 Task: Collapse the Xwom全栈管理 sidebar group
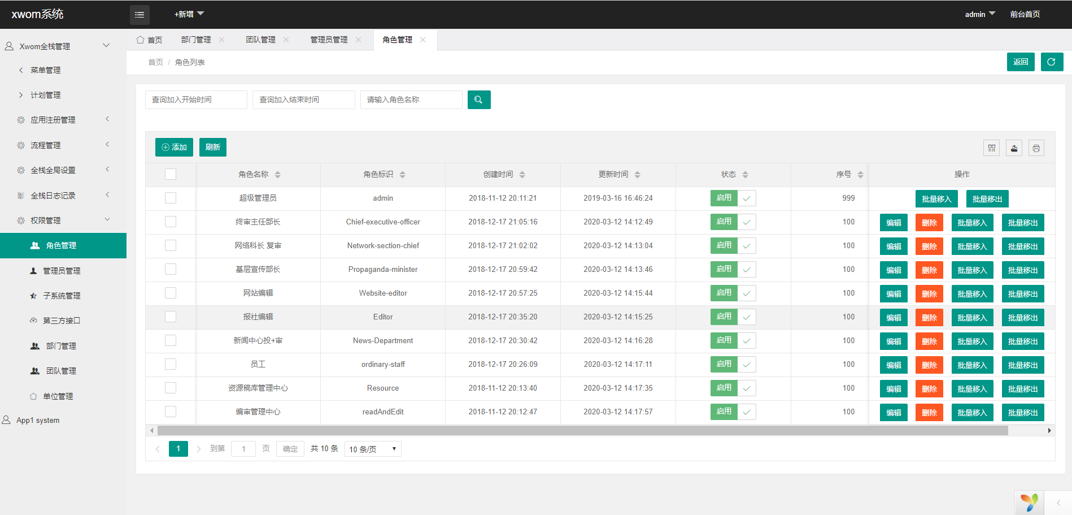point(63,46)
